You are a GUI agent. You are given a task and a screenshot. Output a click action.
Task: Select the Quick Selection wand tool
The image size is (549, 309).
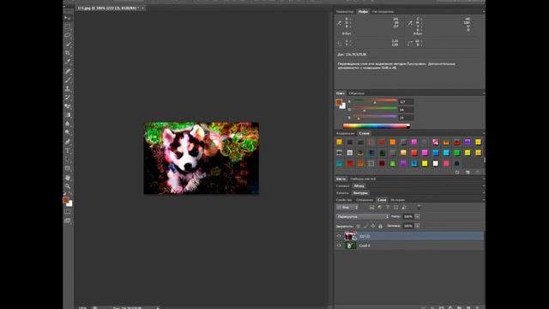click(68, 44)
